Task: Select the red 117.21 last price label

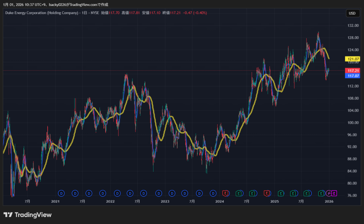Action: pyautogui.click(x=353, y=71)
